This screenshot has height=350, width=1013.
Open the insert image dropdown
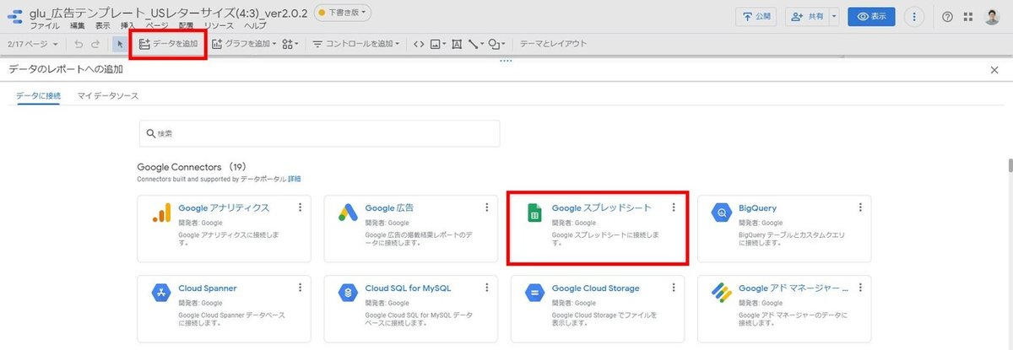click(438, 43)
